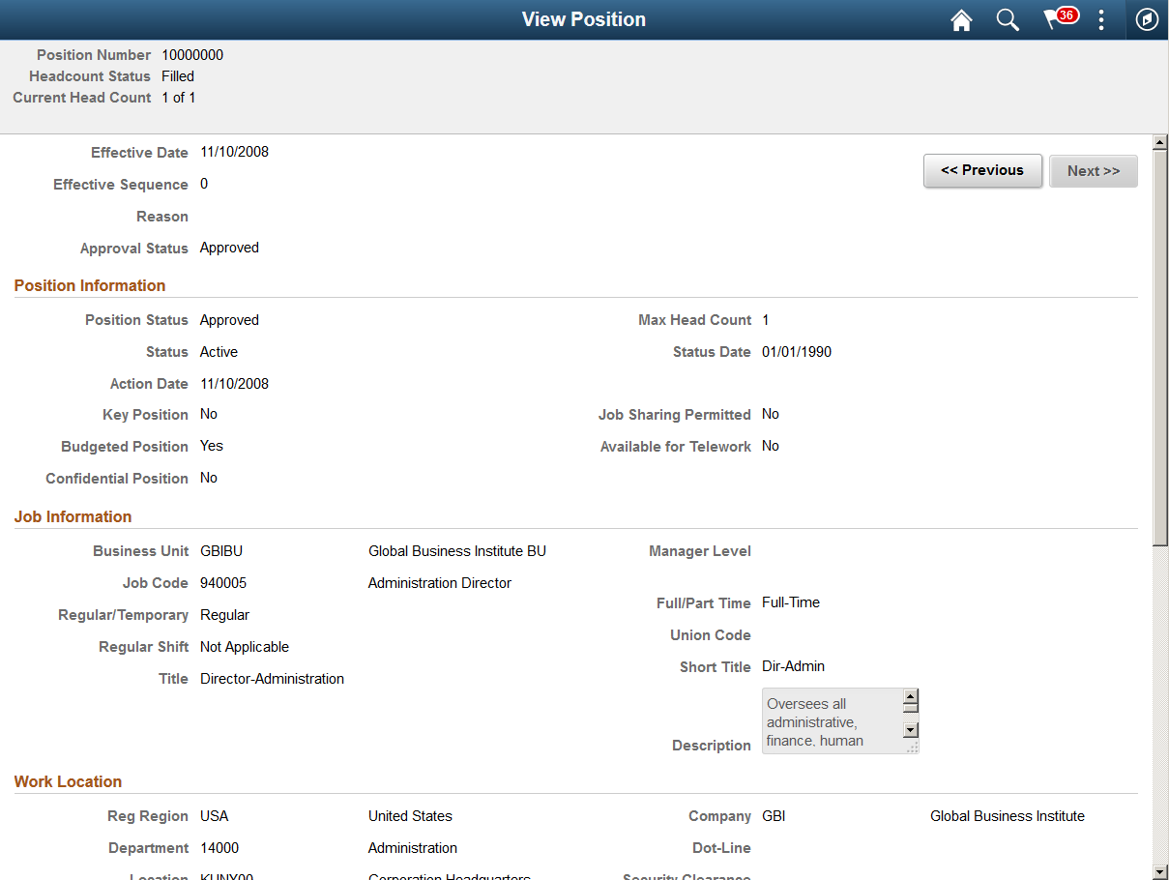Click the Administration department name

(x=413, y=848)
